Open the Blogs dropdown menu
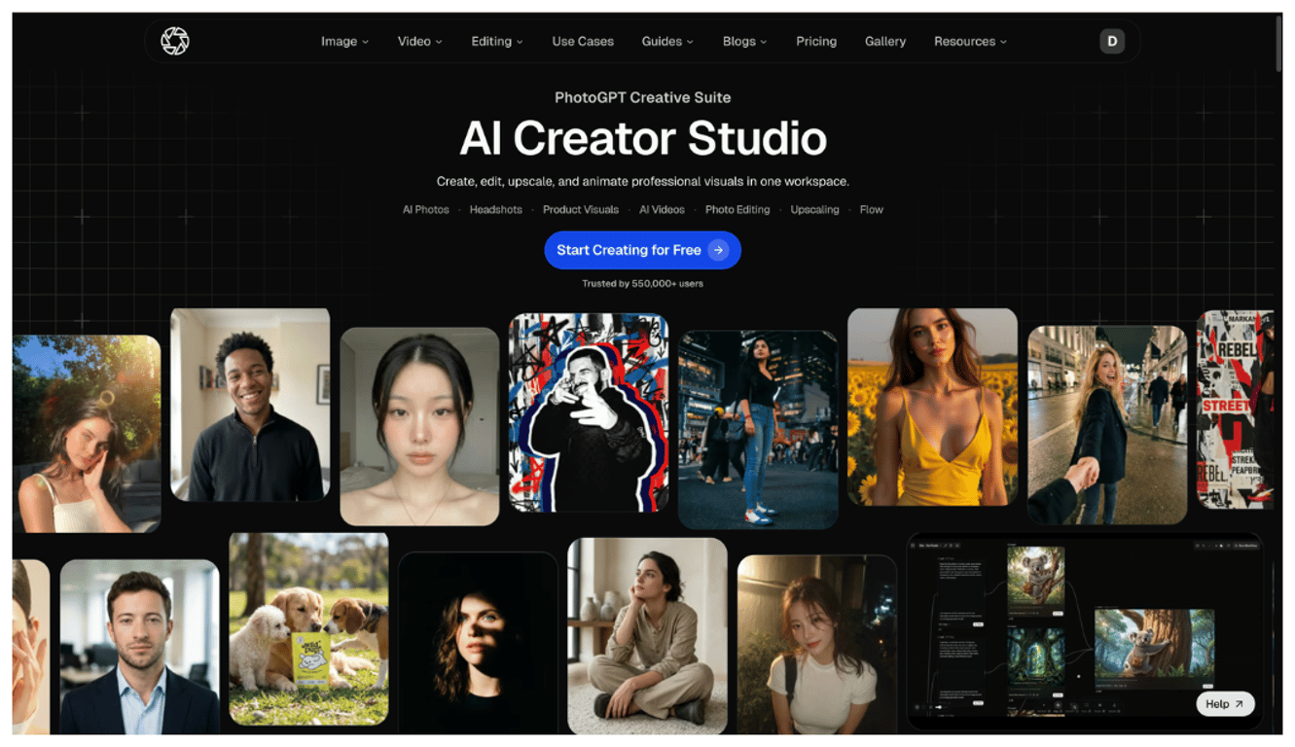This screenshot has width=1295, height=747. point(745,42)
